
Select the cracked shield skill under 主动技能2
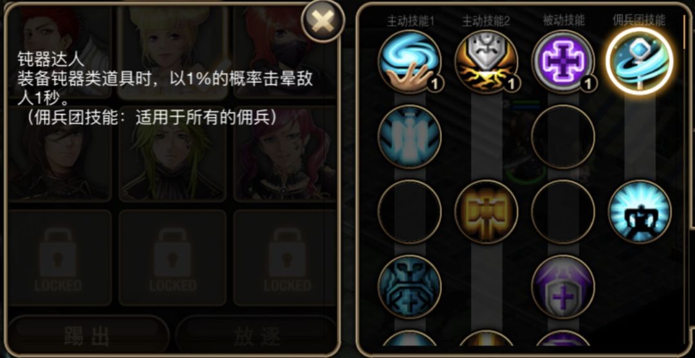tap(486, 62)
